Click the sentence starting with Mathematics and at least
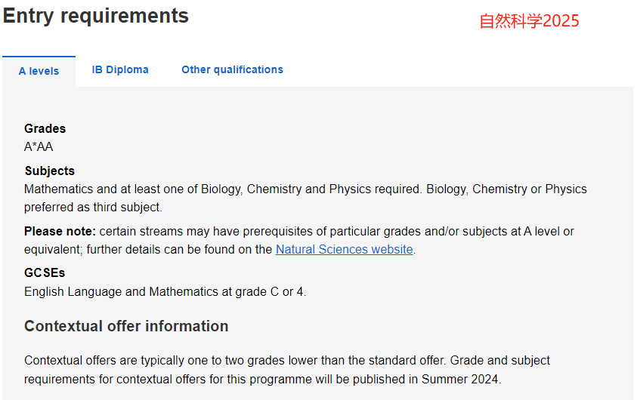 click(223, 189)
